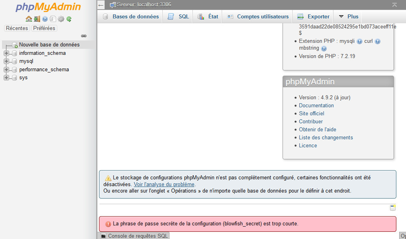This screenshot has height=239, width=406.
Task: Click the database icon beside sys
Action: pos(14,78)
